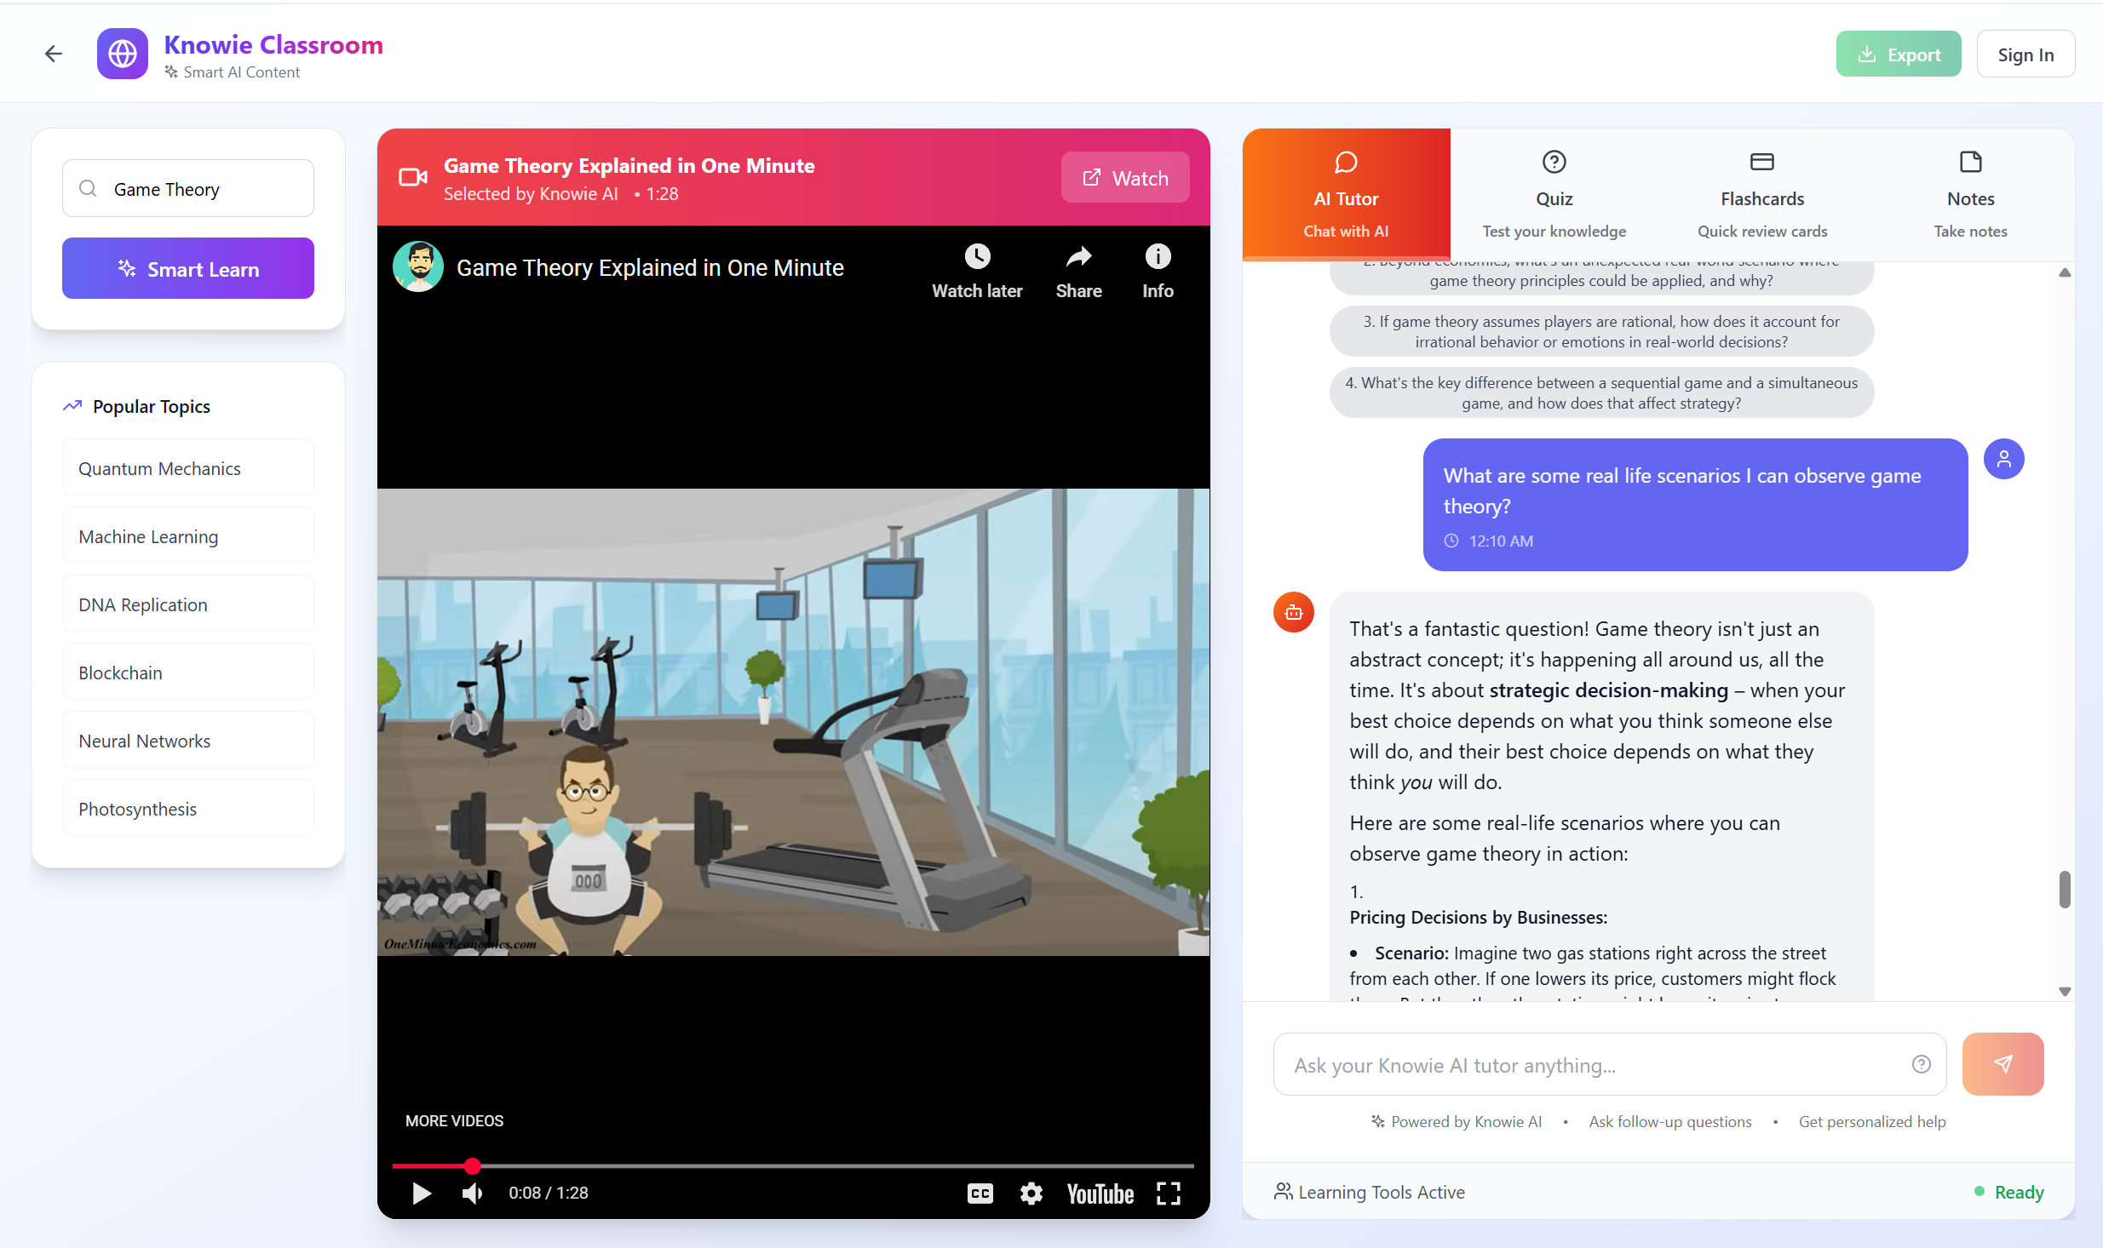
Task: Open the video Info icon
Action: pos(1158,257)
